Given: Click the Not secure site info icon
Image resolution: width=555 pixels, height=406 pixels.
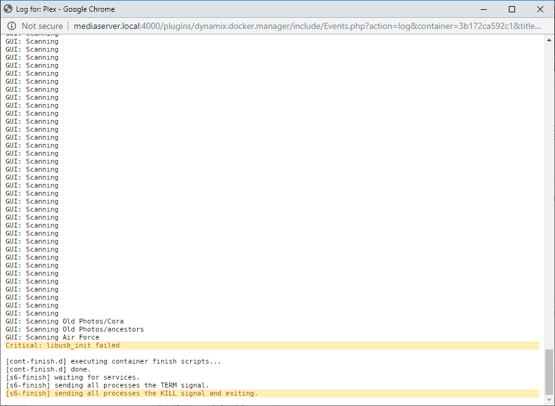Looking at the screenshot, I should click(x=12, y=26).
